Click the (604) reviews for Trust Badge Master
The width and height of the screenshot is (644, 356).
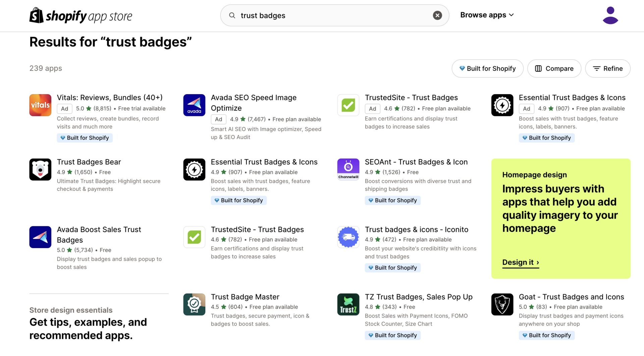click(x=235, y=307)
